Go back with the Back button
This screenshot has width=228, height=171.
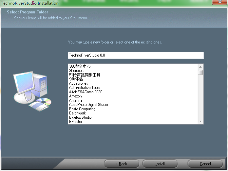point(122,164)
